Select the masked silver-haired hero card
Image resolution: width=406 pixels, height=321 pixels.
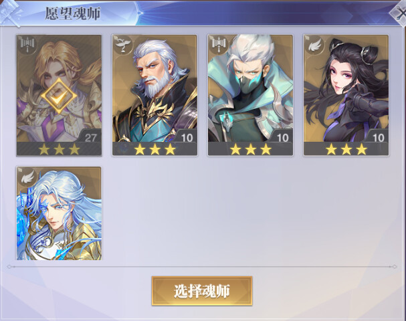pyautogui.click(x=250, y=95)
